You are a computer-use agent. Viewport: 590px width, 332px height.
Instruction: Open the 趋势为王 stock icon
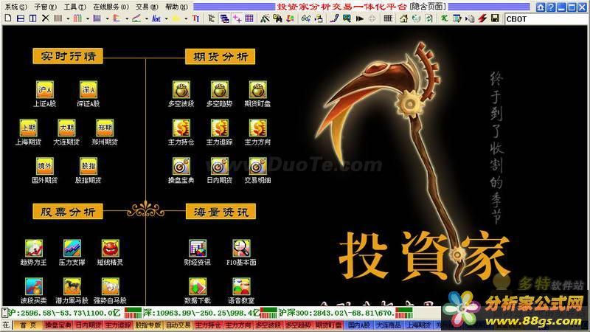(34, 249)
